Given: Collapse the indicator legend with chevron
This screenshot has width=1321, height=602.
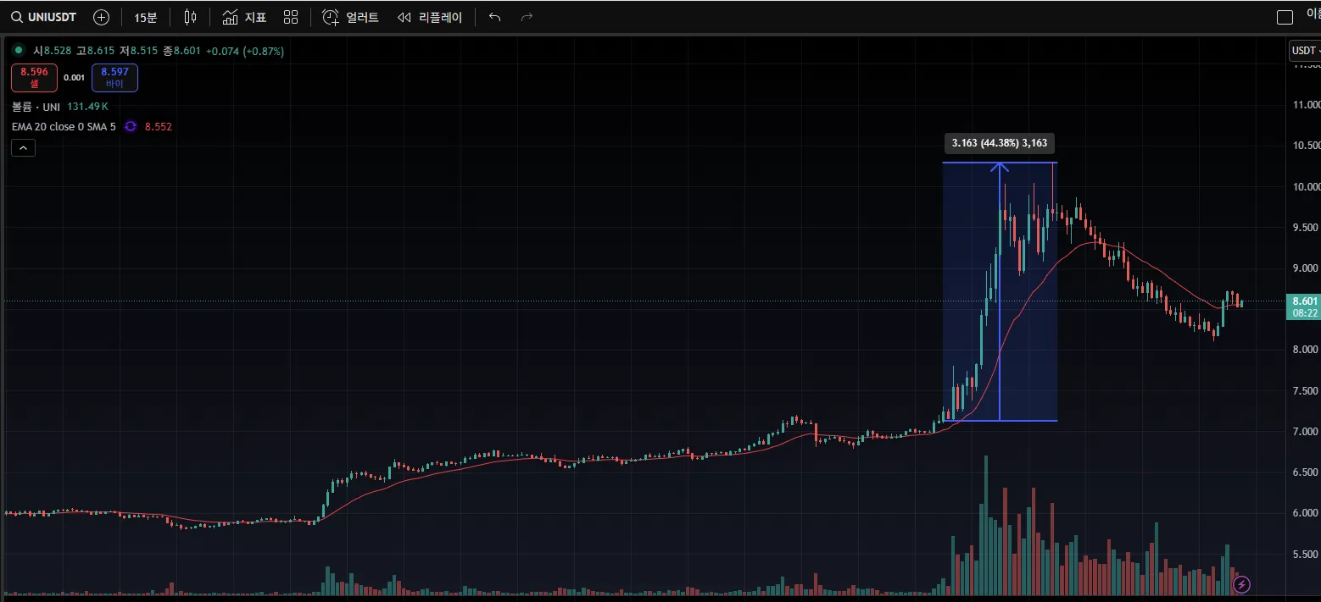Looking at the screenshot, I should 23,148.
